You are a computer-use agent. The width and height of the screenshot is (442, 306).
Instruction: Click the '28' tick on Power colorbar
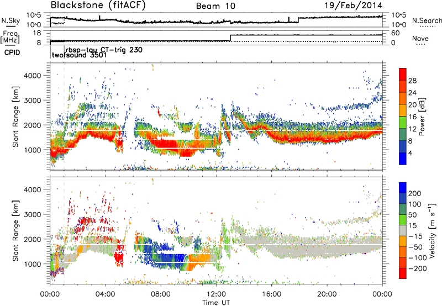point(412,81)
